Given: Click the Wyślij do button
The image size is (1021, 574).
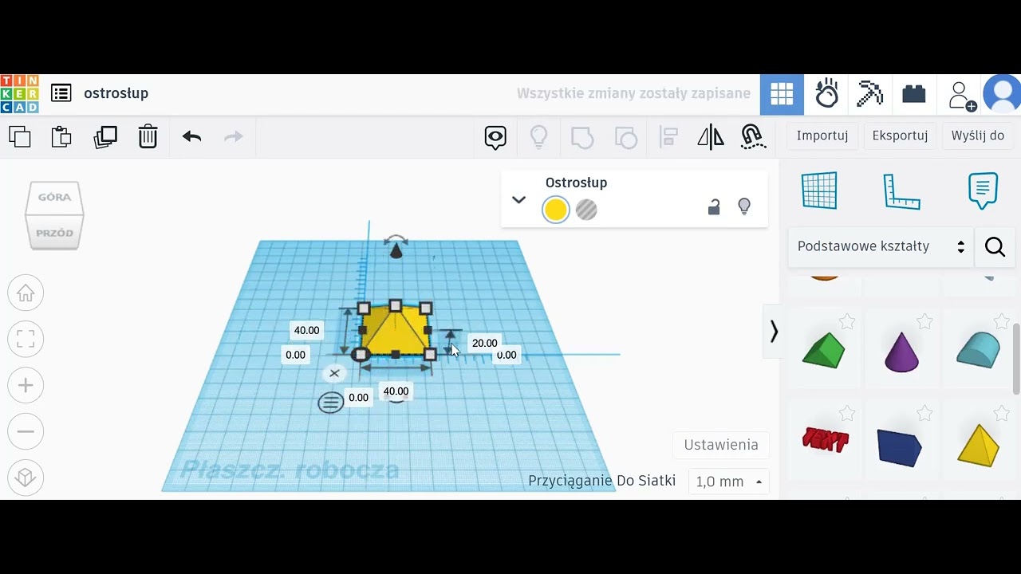Looking at the screenshot, I should tap(978, 136).
